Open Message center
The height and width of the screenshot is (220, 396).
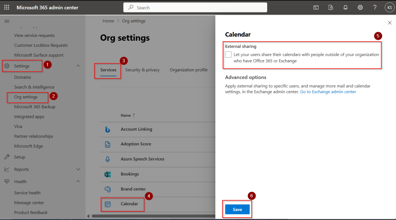click(29, 203)
